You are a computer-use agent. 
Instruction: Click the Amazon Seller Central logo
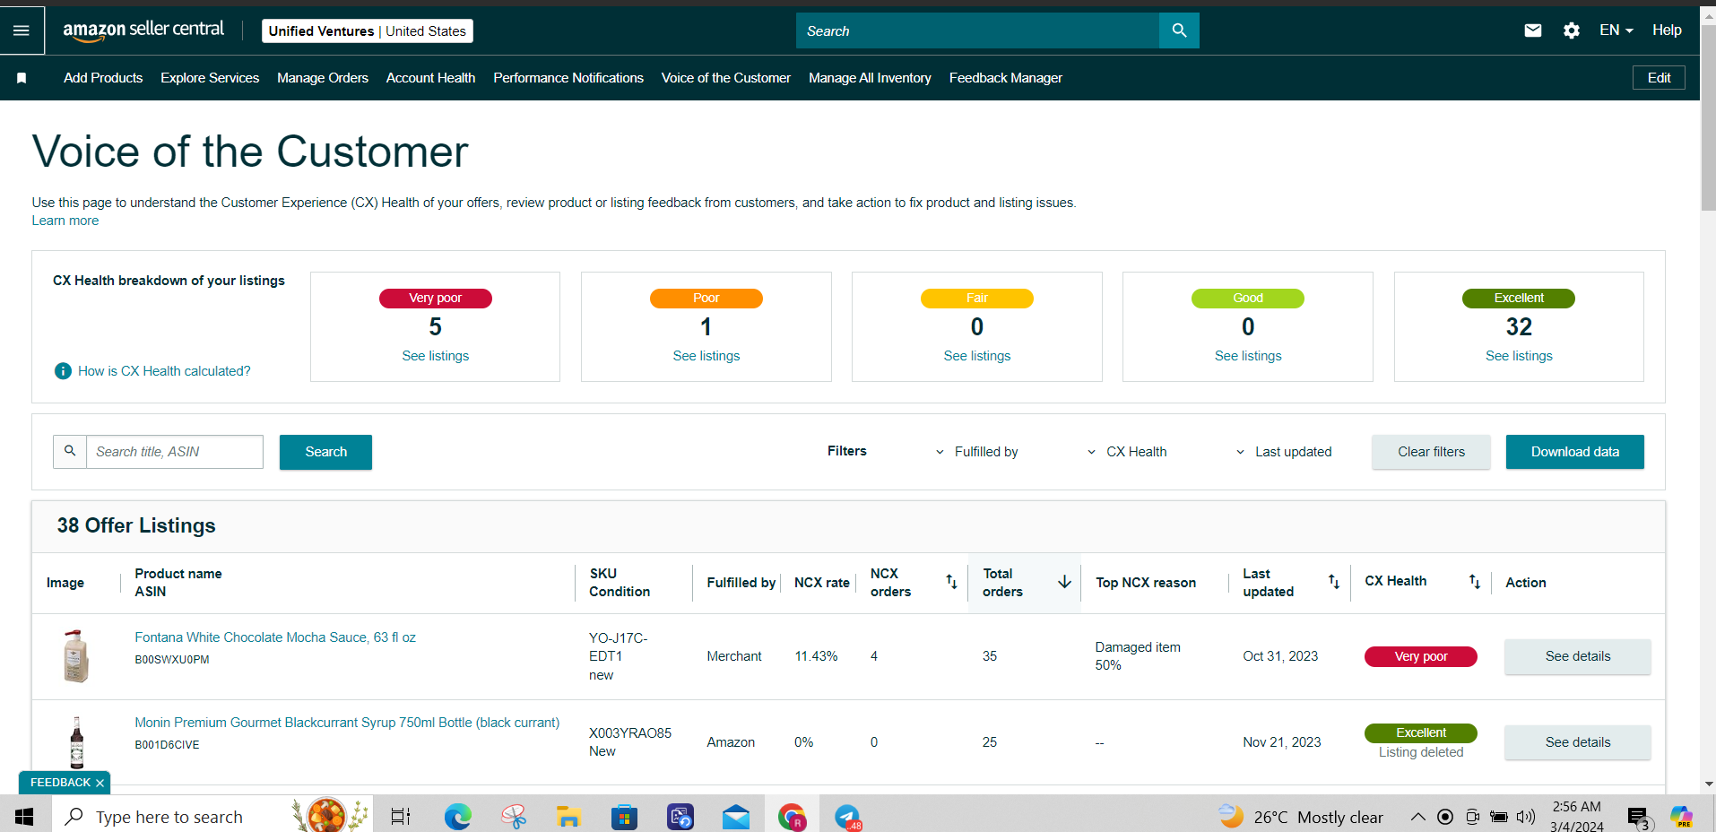(143, 30)
